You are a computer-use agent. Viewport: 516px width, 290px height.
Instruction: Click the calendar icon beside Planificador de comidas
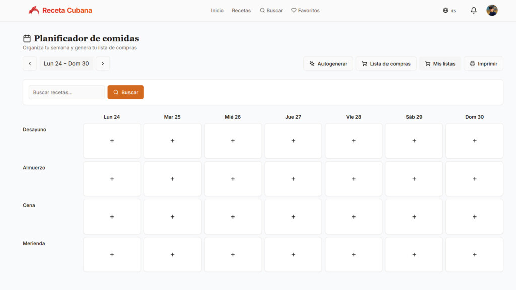click(x=26, y=38)
